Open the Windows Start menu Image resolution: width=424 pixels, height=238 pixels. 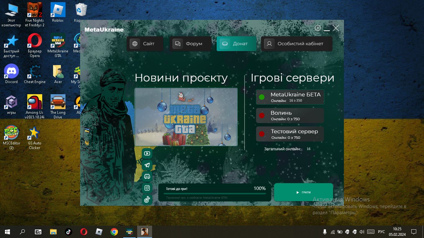tap(7, 231)
